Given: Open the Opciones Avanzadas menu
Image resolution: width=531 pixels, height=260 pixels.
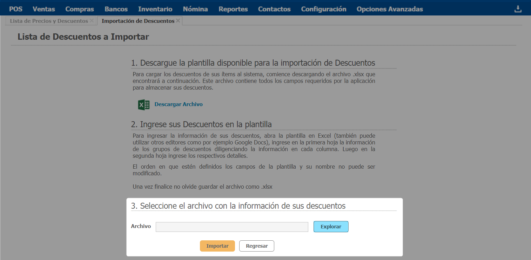Looking at the screenshot, I should pos(390,9).
